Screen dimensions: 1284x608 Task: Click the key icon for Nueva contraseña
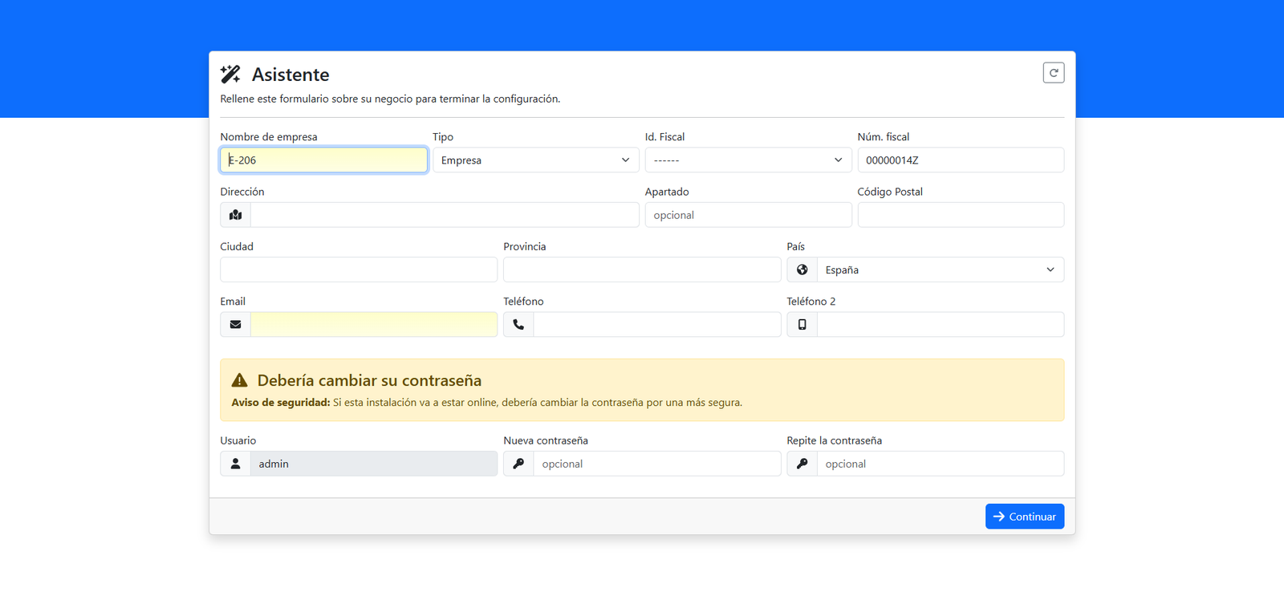pos(518,464)
